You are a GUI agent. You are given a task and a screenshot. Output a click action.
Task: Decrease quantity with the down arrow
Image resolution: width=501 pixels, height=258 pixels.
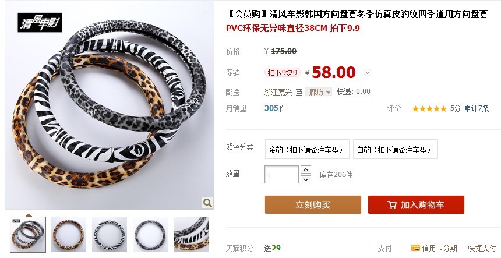coord(306,179)
